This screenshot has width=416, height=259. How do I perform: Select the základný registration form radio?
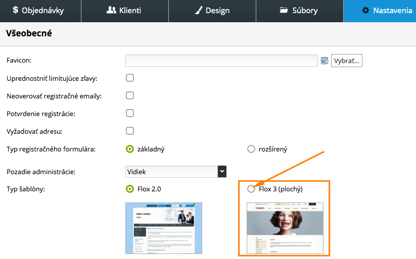[130, 149]
